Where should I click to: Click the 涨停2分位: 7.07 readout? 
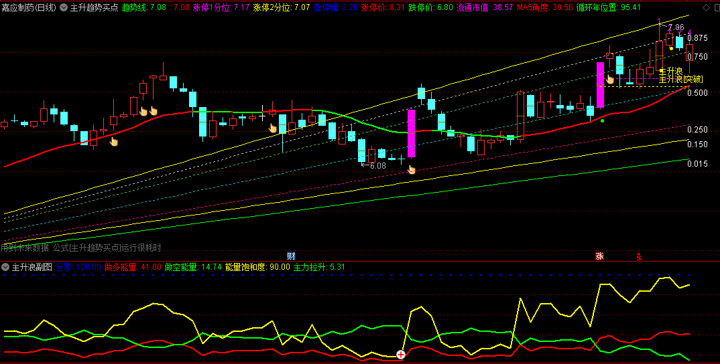(x=282, y=8)
